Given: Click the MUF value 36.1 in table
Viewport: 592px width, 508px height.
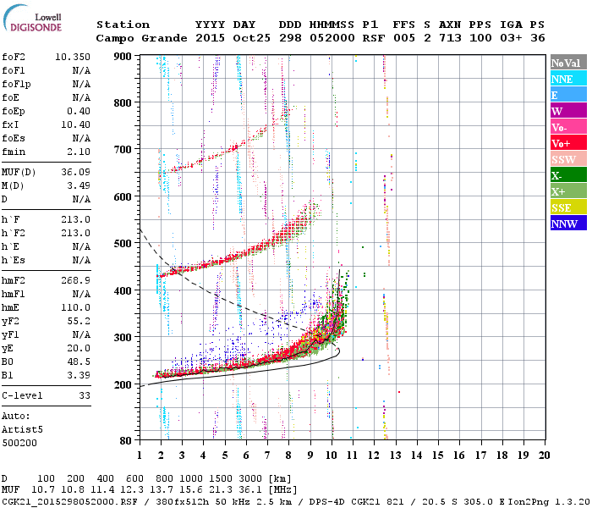Looking at the screenshot, I should tap(250, 490).
